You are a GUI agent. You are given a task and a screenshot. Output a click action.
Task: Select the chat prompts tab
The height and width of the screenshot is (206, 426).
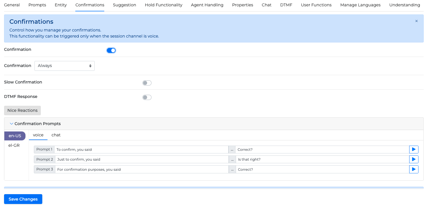click(x=56, y=135)
